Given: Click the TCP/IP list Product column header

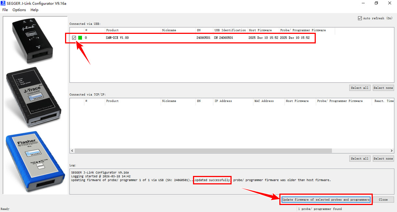Looking at the screenshot, I should click(x=133, y=101).
